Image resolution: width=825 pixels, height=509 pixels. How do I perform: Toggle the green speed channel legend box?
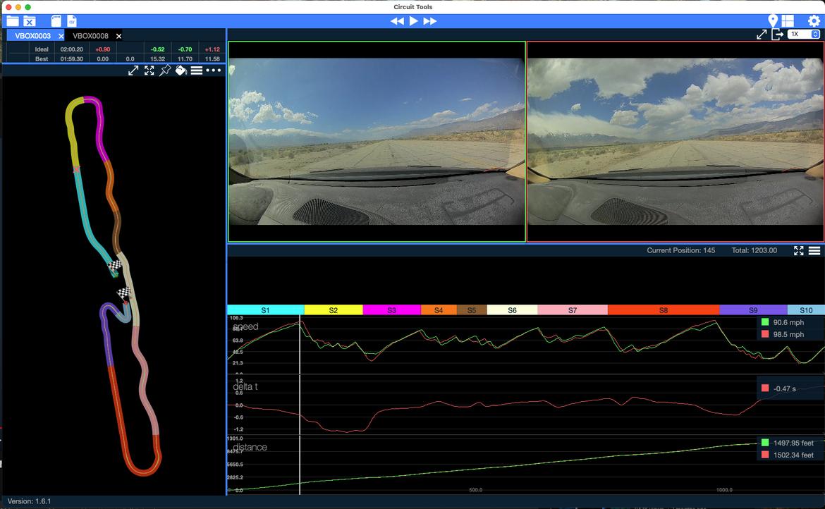(765, 323)
